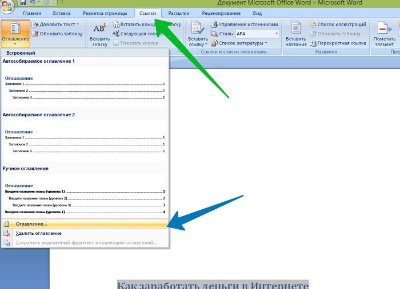Select the Ссылки tab
400x289 pixels.
(147, 13)
